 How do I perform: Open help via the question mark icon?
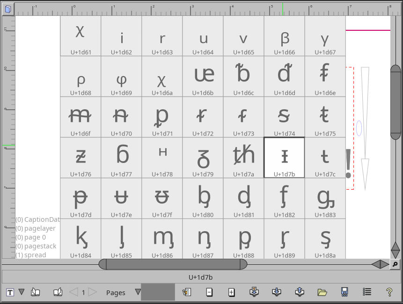pyautogui.click(x=389, y=292)
